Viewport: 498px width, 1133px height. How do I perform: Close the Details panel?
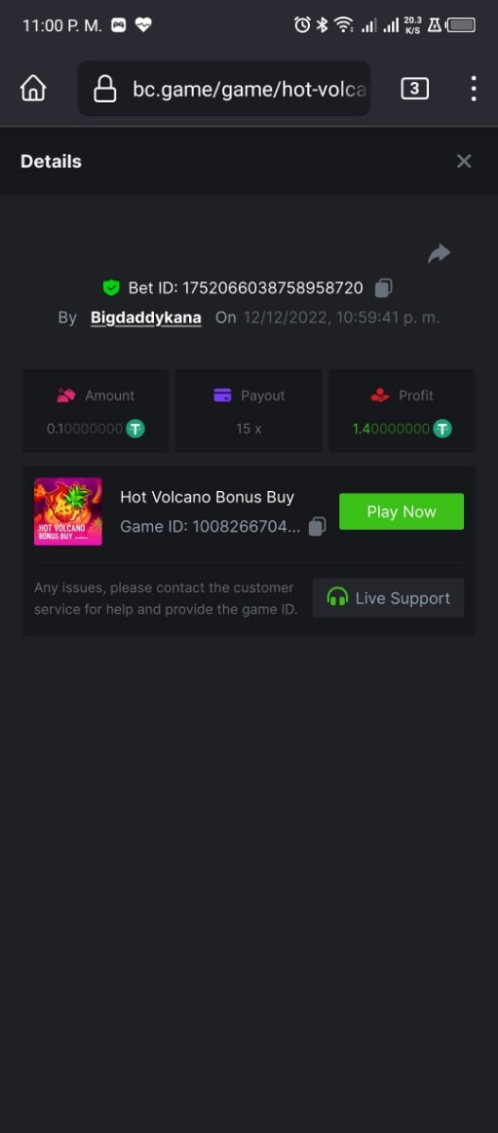coord(464,161)
